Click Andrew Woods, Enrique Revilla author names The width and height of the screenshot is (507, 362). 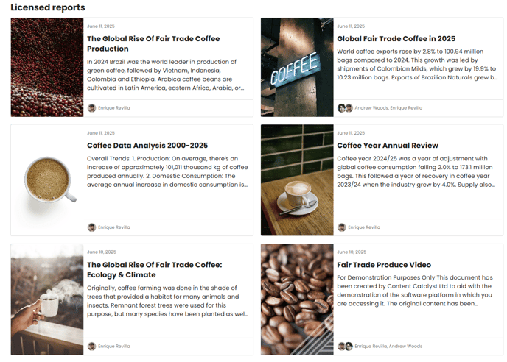click(x=388, y=108)
